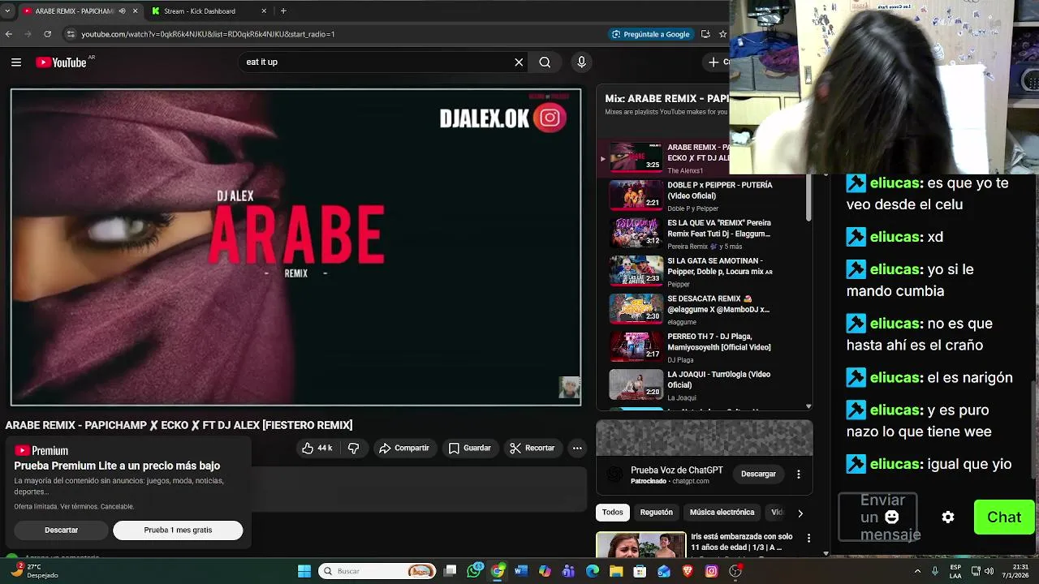Viewport: 1039px width, 584px height.
Task: Select the Reguetón filter chip
Action: point(656,513)
